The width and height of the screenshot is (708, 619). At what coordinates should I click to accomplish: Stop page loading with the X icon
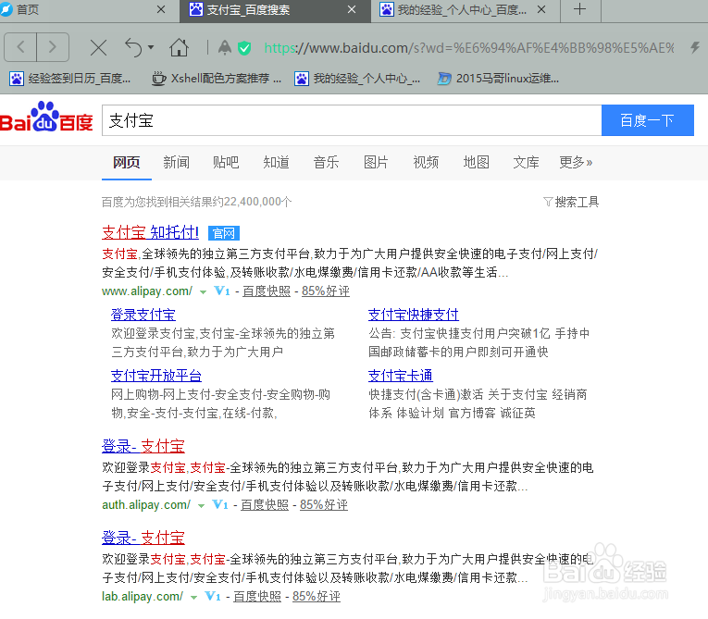point(98,47)
